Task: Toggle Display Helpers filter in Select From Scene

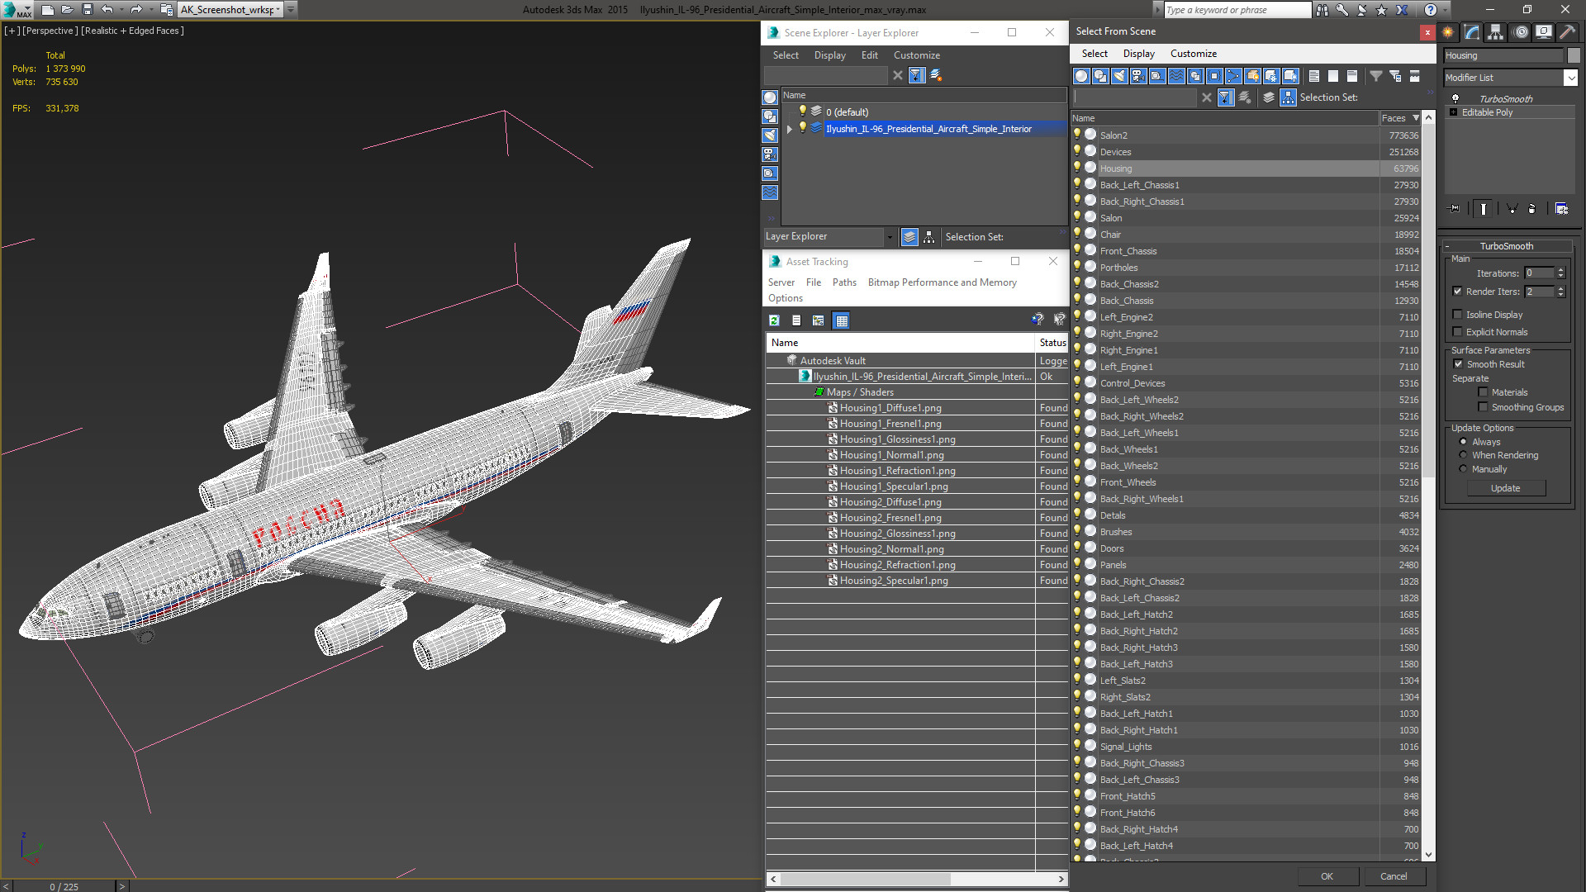Action: tap(1157, 76)
